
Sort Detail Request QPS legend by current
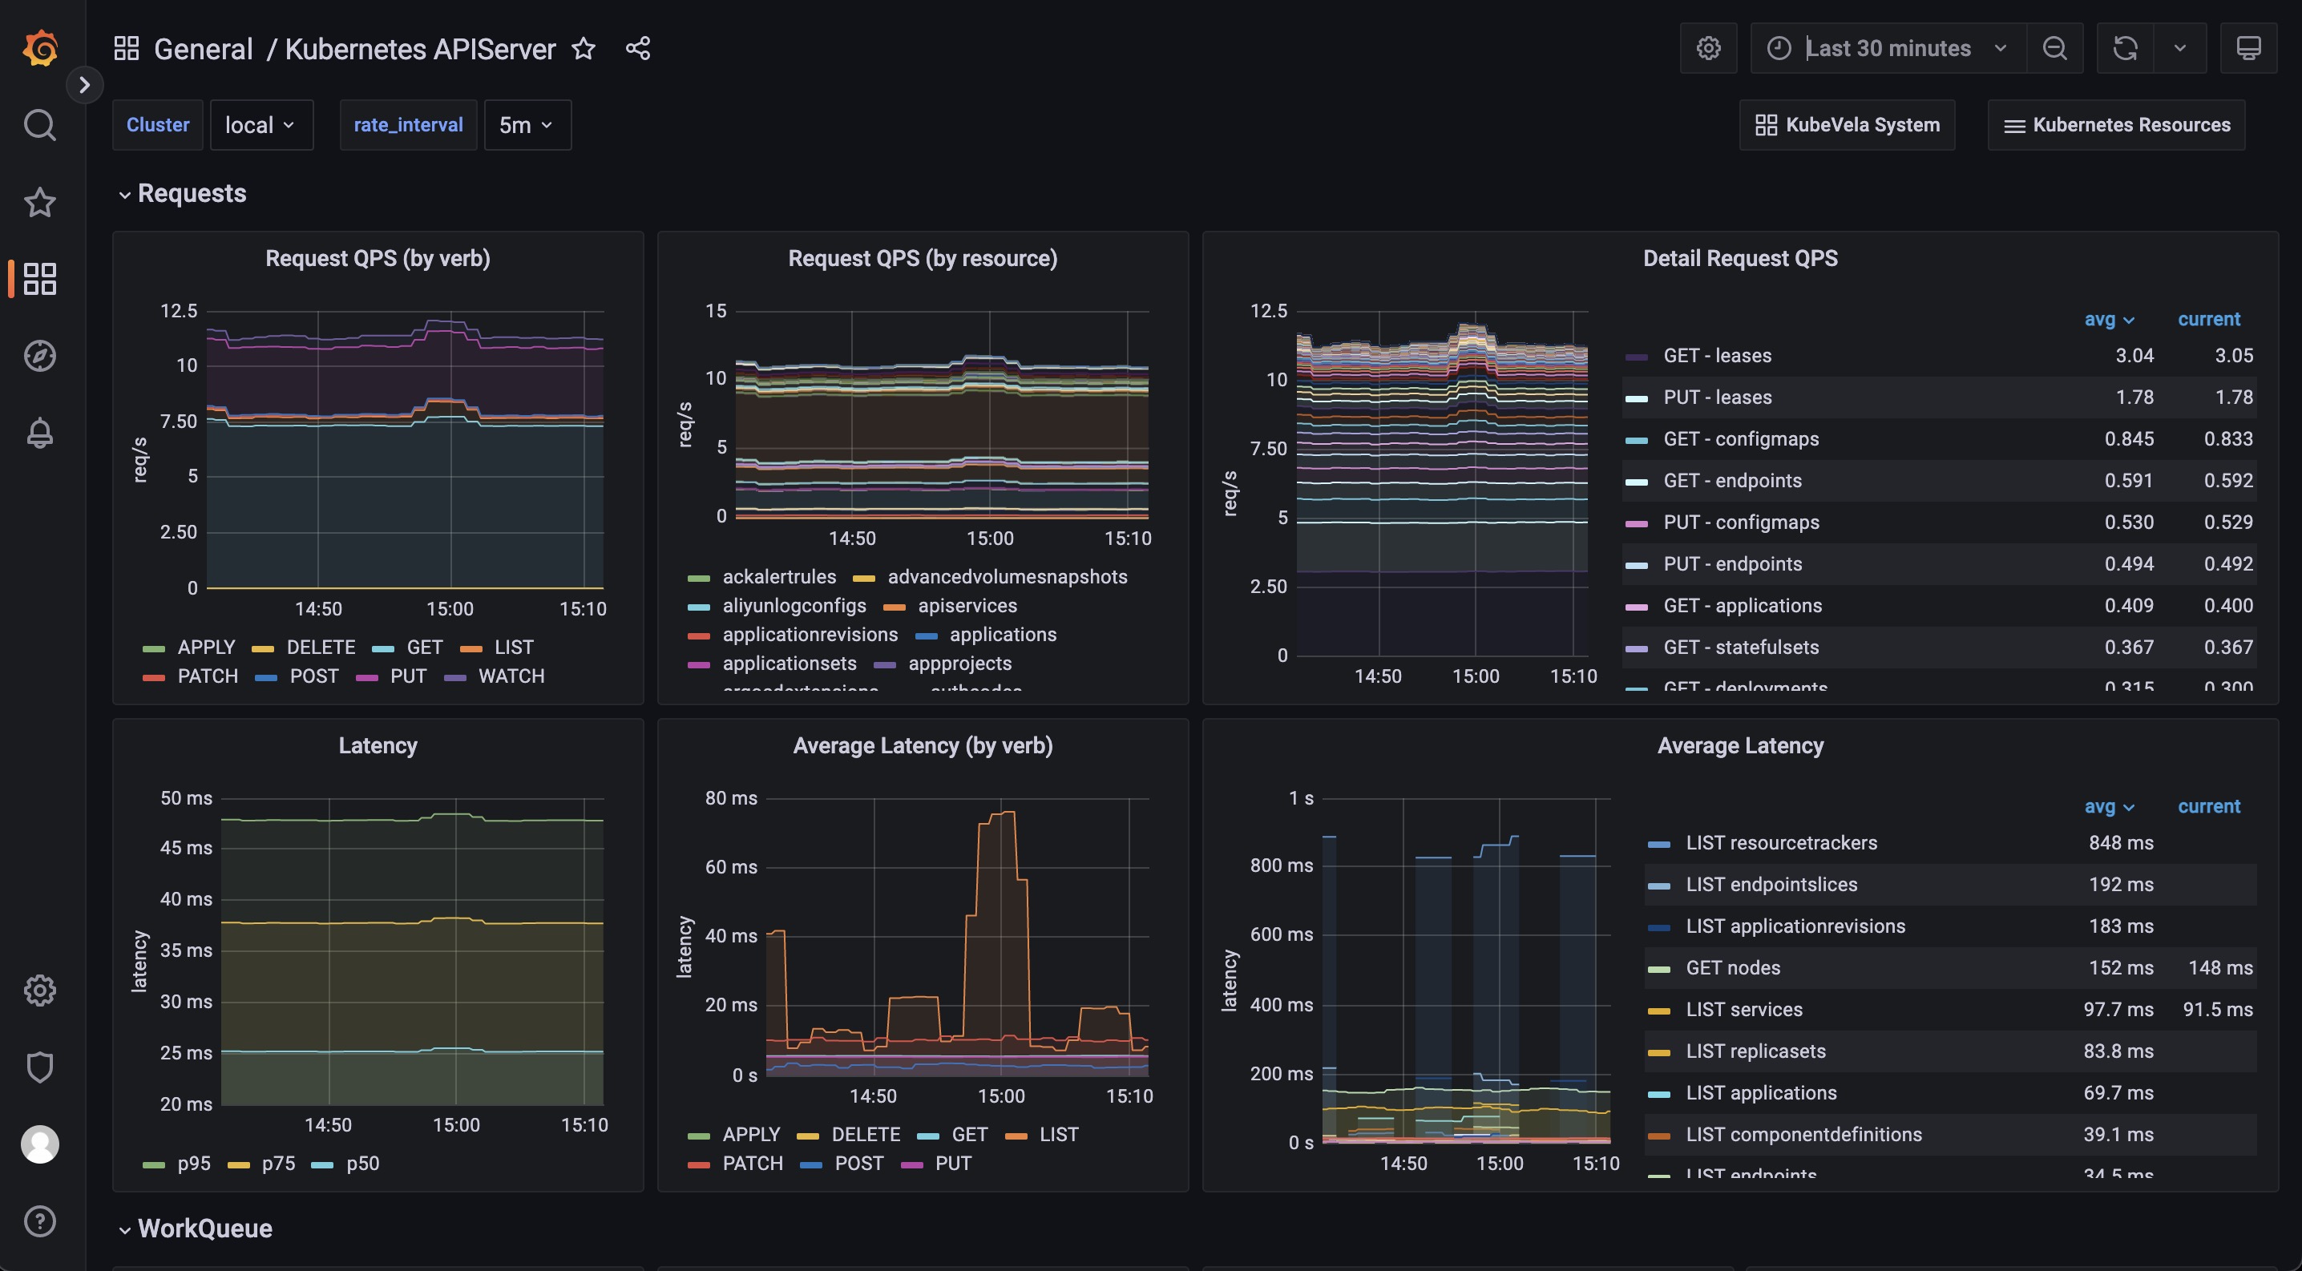pos(2208,320)
